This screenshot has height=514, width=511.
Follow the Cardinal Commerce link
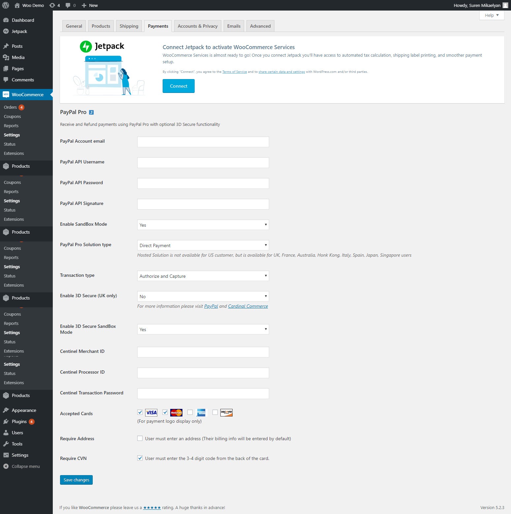248,306
